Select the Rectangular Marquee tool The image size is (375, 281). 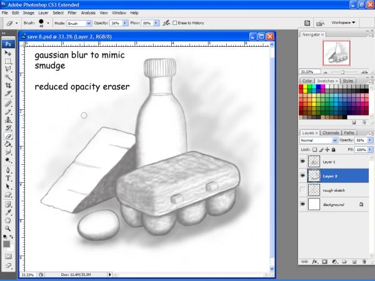(8, 61)
